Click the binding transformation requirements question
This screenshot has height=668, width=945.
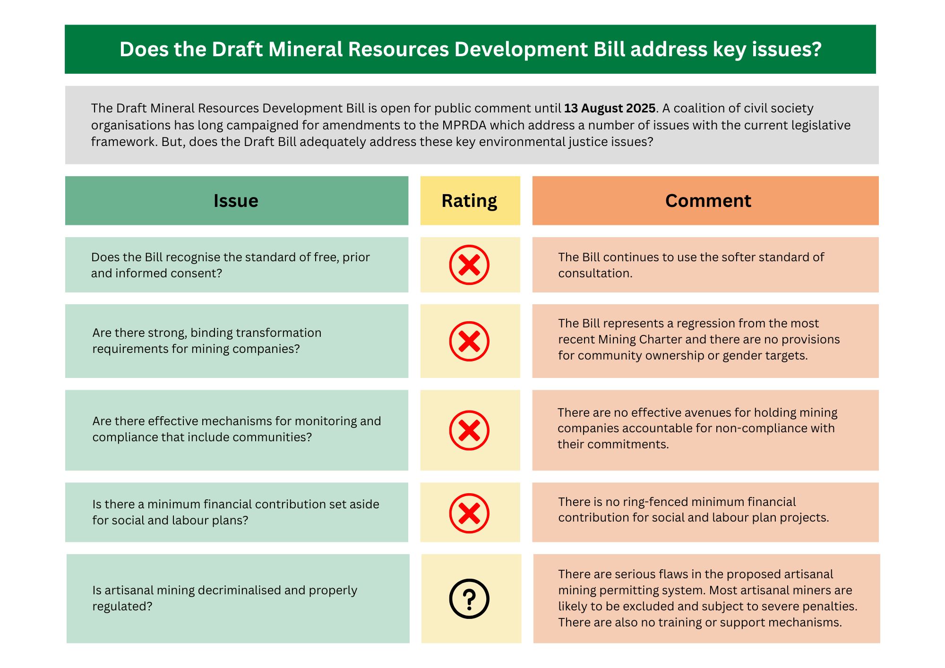tap(206, 341)
